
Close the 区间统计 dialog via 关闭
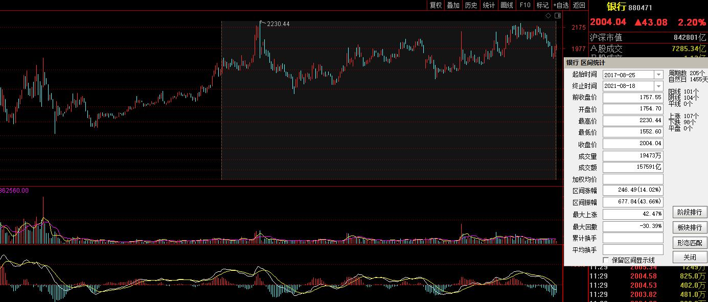point(690,257)
